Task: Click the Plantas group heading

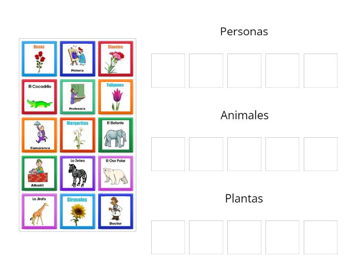Action: 244,198
